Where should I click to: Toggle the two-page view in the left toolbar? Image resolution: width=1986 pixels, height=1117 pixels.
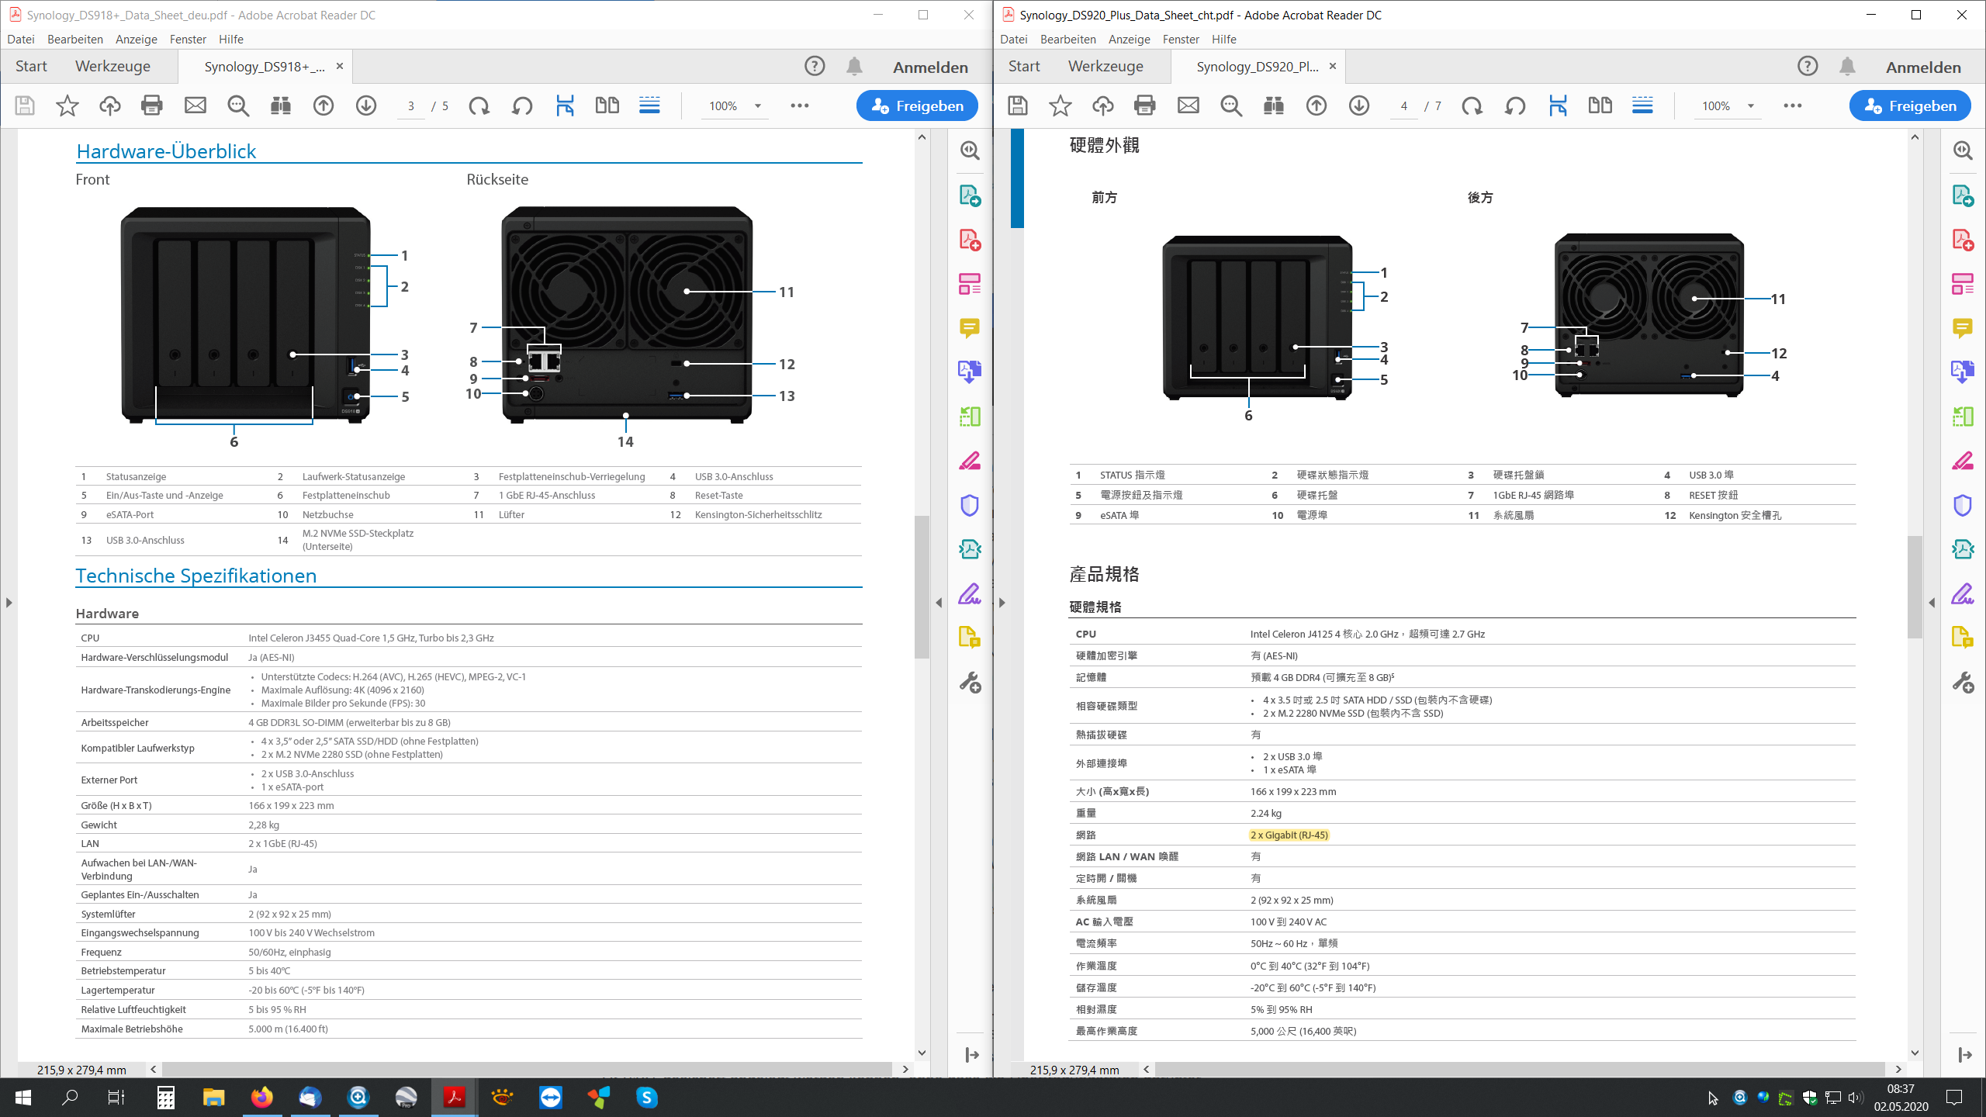pyautogui.click(x=607, y=105)
